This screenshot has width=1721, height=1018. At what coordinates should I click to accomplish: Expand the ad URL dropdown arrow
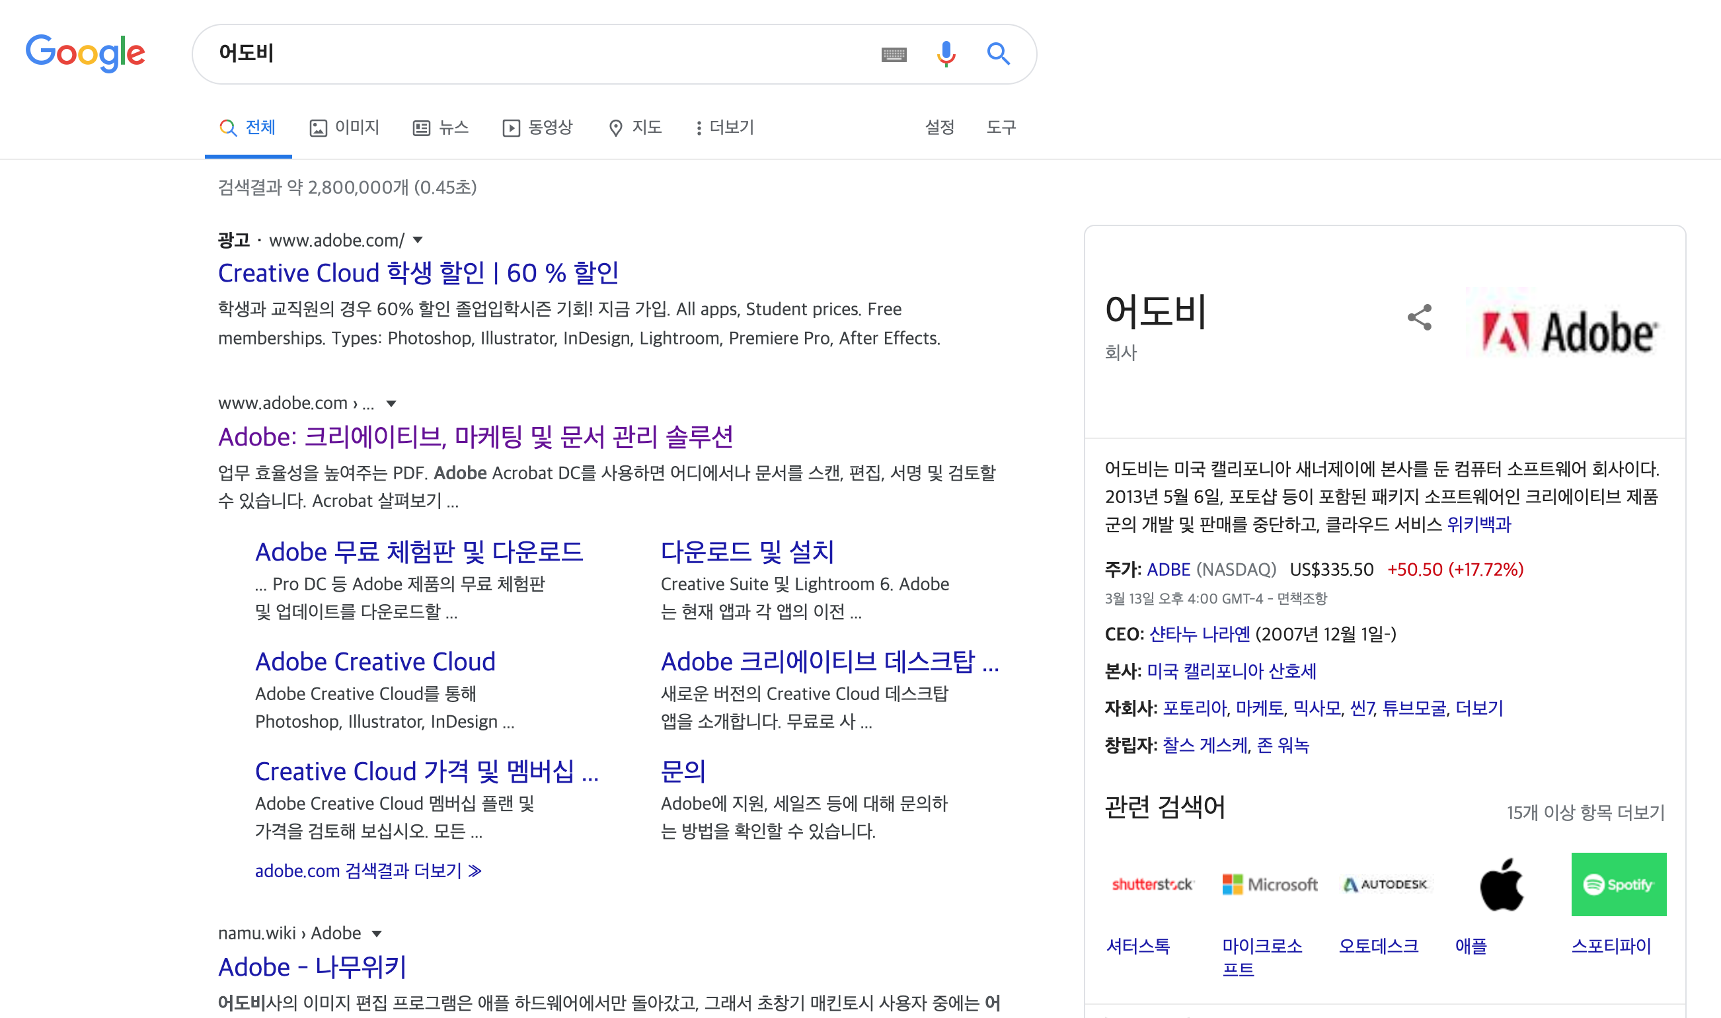click(x=418, y=240)
